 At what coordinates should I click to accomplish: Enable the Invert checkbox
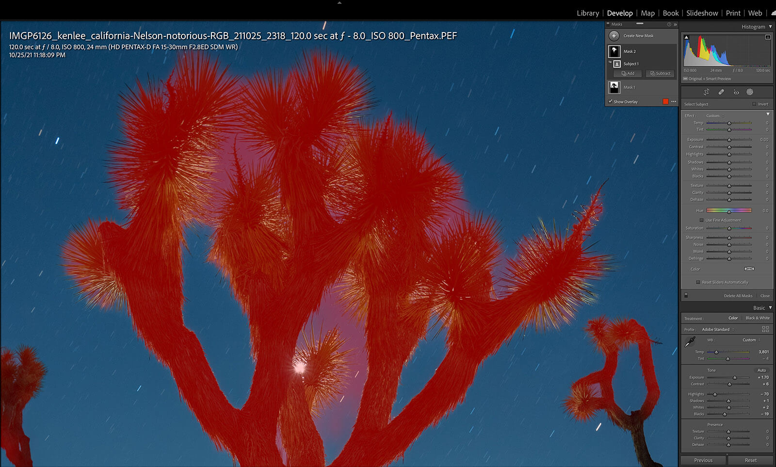tap(754, 104)
